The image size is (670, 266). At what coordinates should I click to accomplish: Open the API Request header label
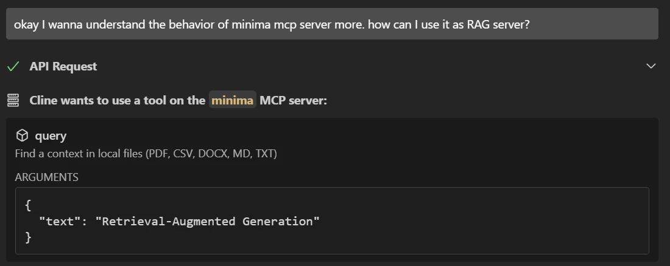[63, 67]
